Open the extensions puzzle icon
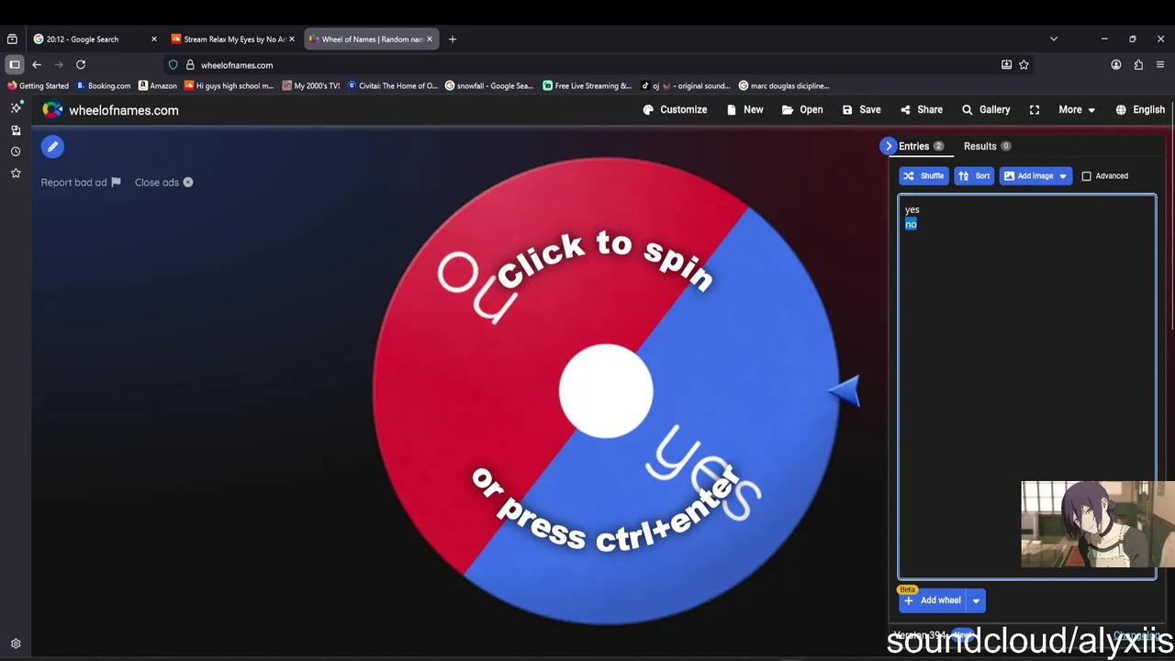This screenshot has height=661, width=1175. tap(1138, 65)
